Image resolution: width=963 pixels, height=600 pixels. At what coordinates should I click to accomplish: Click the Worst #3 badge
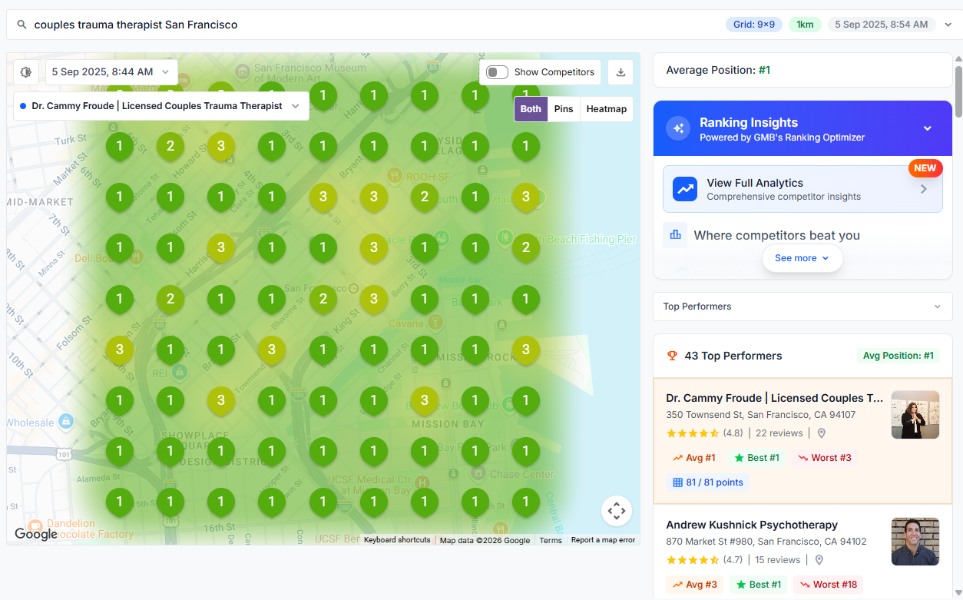tap(825, 458)
